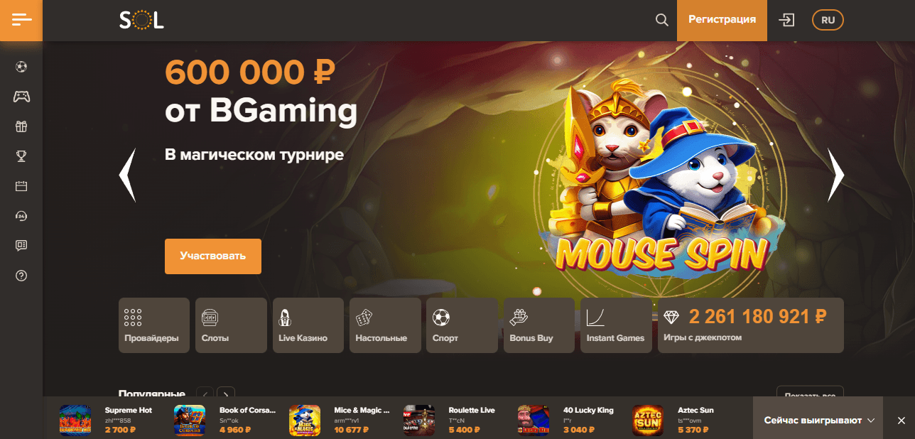915x439 pixels.
Task: Open the hamburger menu in the top-left corner
Action: (21, 20)
